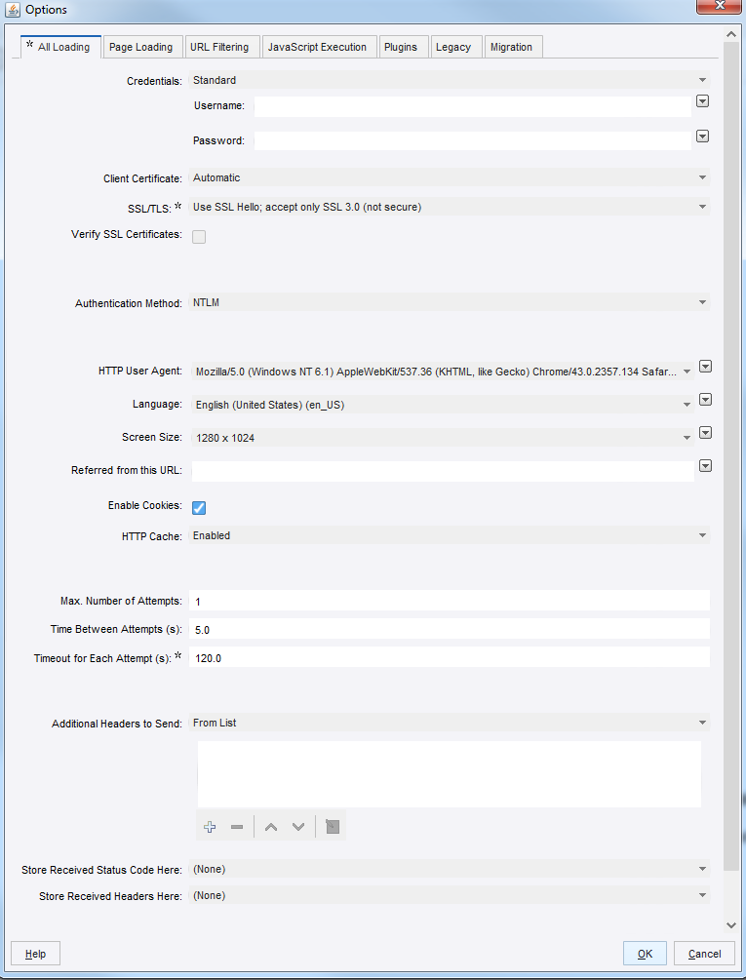746x980 pixels.
Task: Click the move header up arrow
Action: click(271, 827)
